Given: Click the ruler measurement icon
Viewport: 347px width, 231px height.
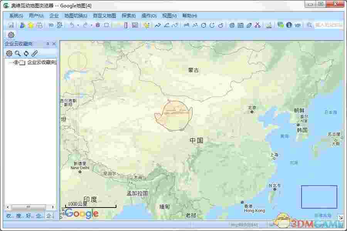Looking at the screenshot, I should coord(126,25).
